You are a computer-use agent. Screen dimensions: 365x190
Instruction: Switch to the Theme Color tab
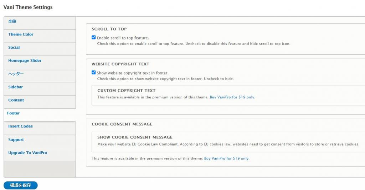click(x=40, y=36)
